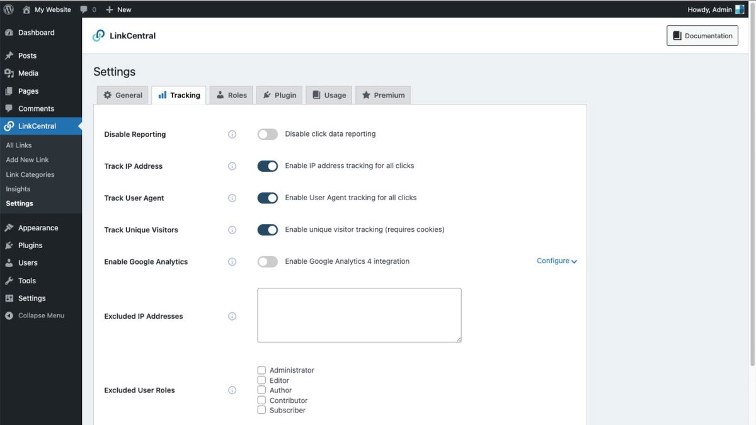Viewport: 756px width, 425px height.
Task: Click the Appearance paintbrush icon in the sidebar
Action: click(x=10, y=227)
